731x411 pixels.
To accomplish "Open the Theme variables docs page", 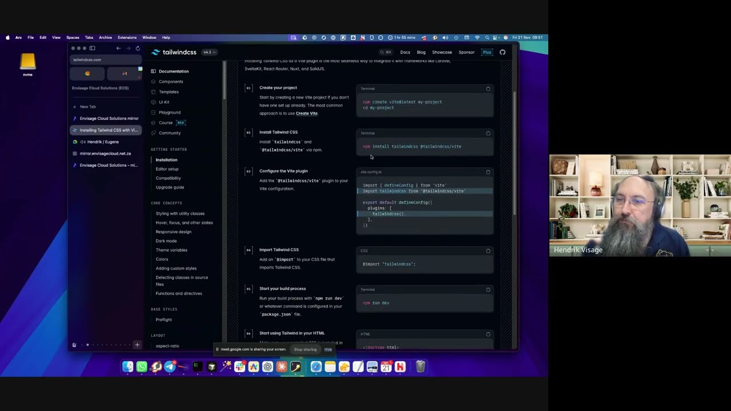I will point(171,250).
